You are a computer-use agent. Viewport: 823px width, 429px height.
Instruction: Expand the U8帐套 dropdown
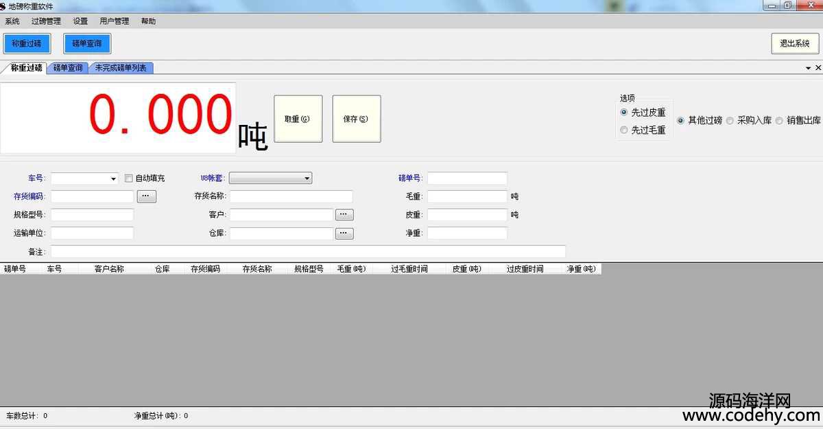coord(307,178)
